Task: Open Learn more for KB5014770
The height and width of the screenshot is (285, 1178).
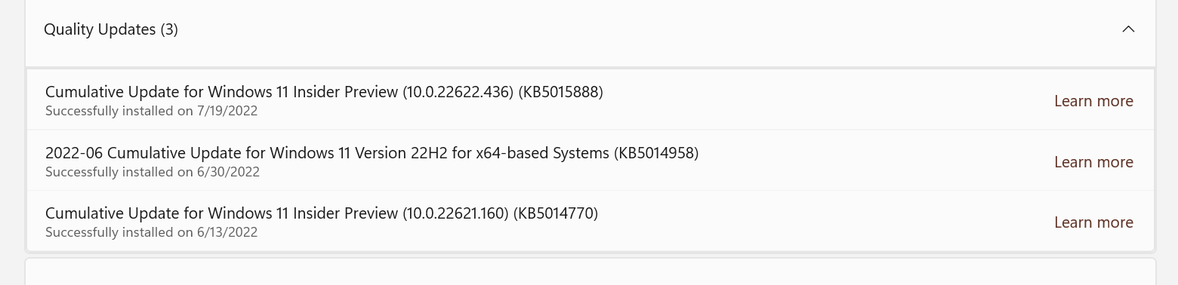Action: click(x=1093, y=222)
